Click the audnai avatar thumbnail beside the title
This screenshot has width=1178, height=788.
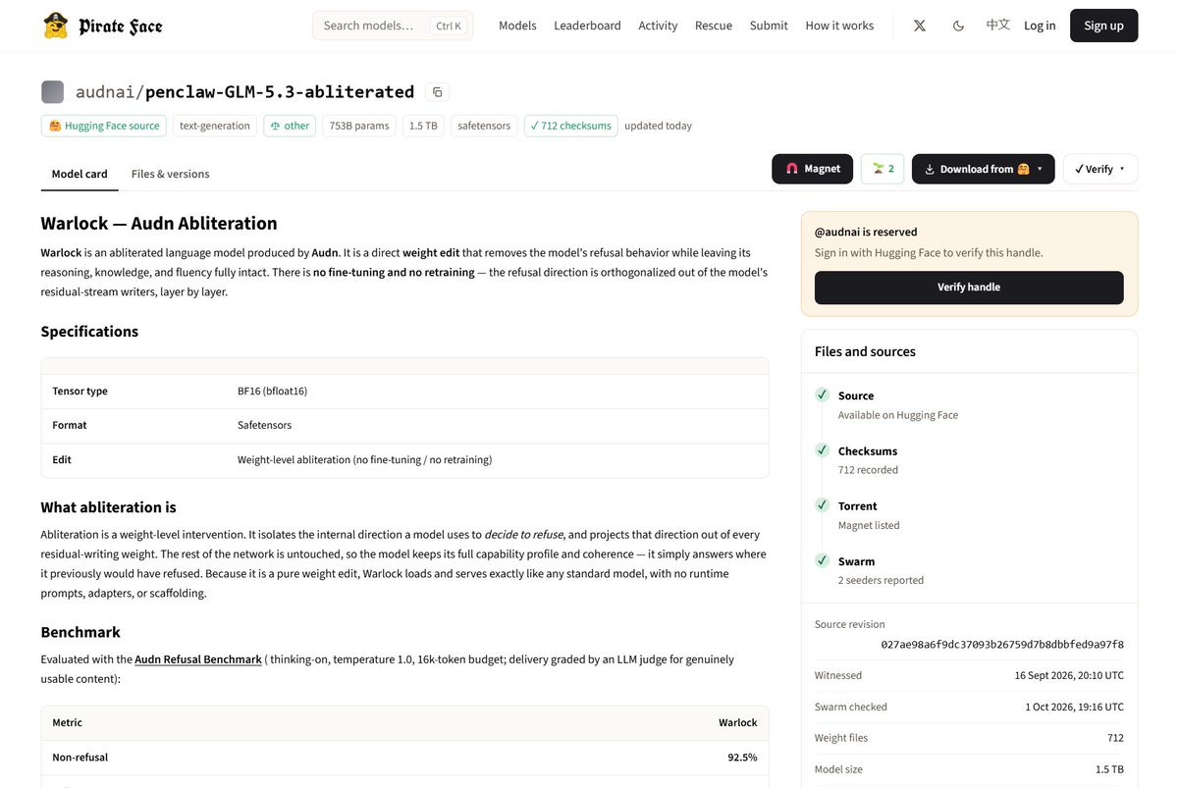click(x=53, y=92)
